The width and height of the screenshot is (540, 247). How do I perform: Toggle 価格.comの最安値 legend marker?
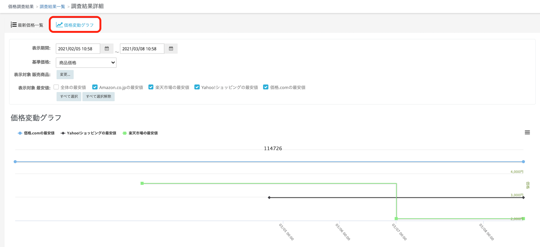[x=20, y=133]
